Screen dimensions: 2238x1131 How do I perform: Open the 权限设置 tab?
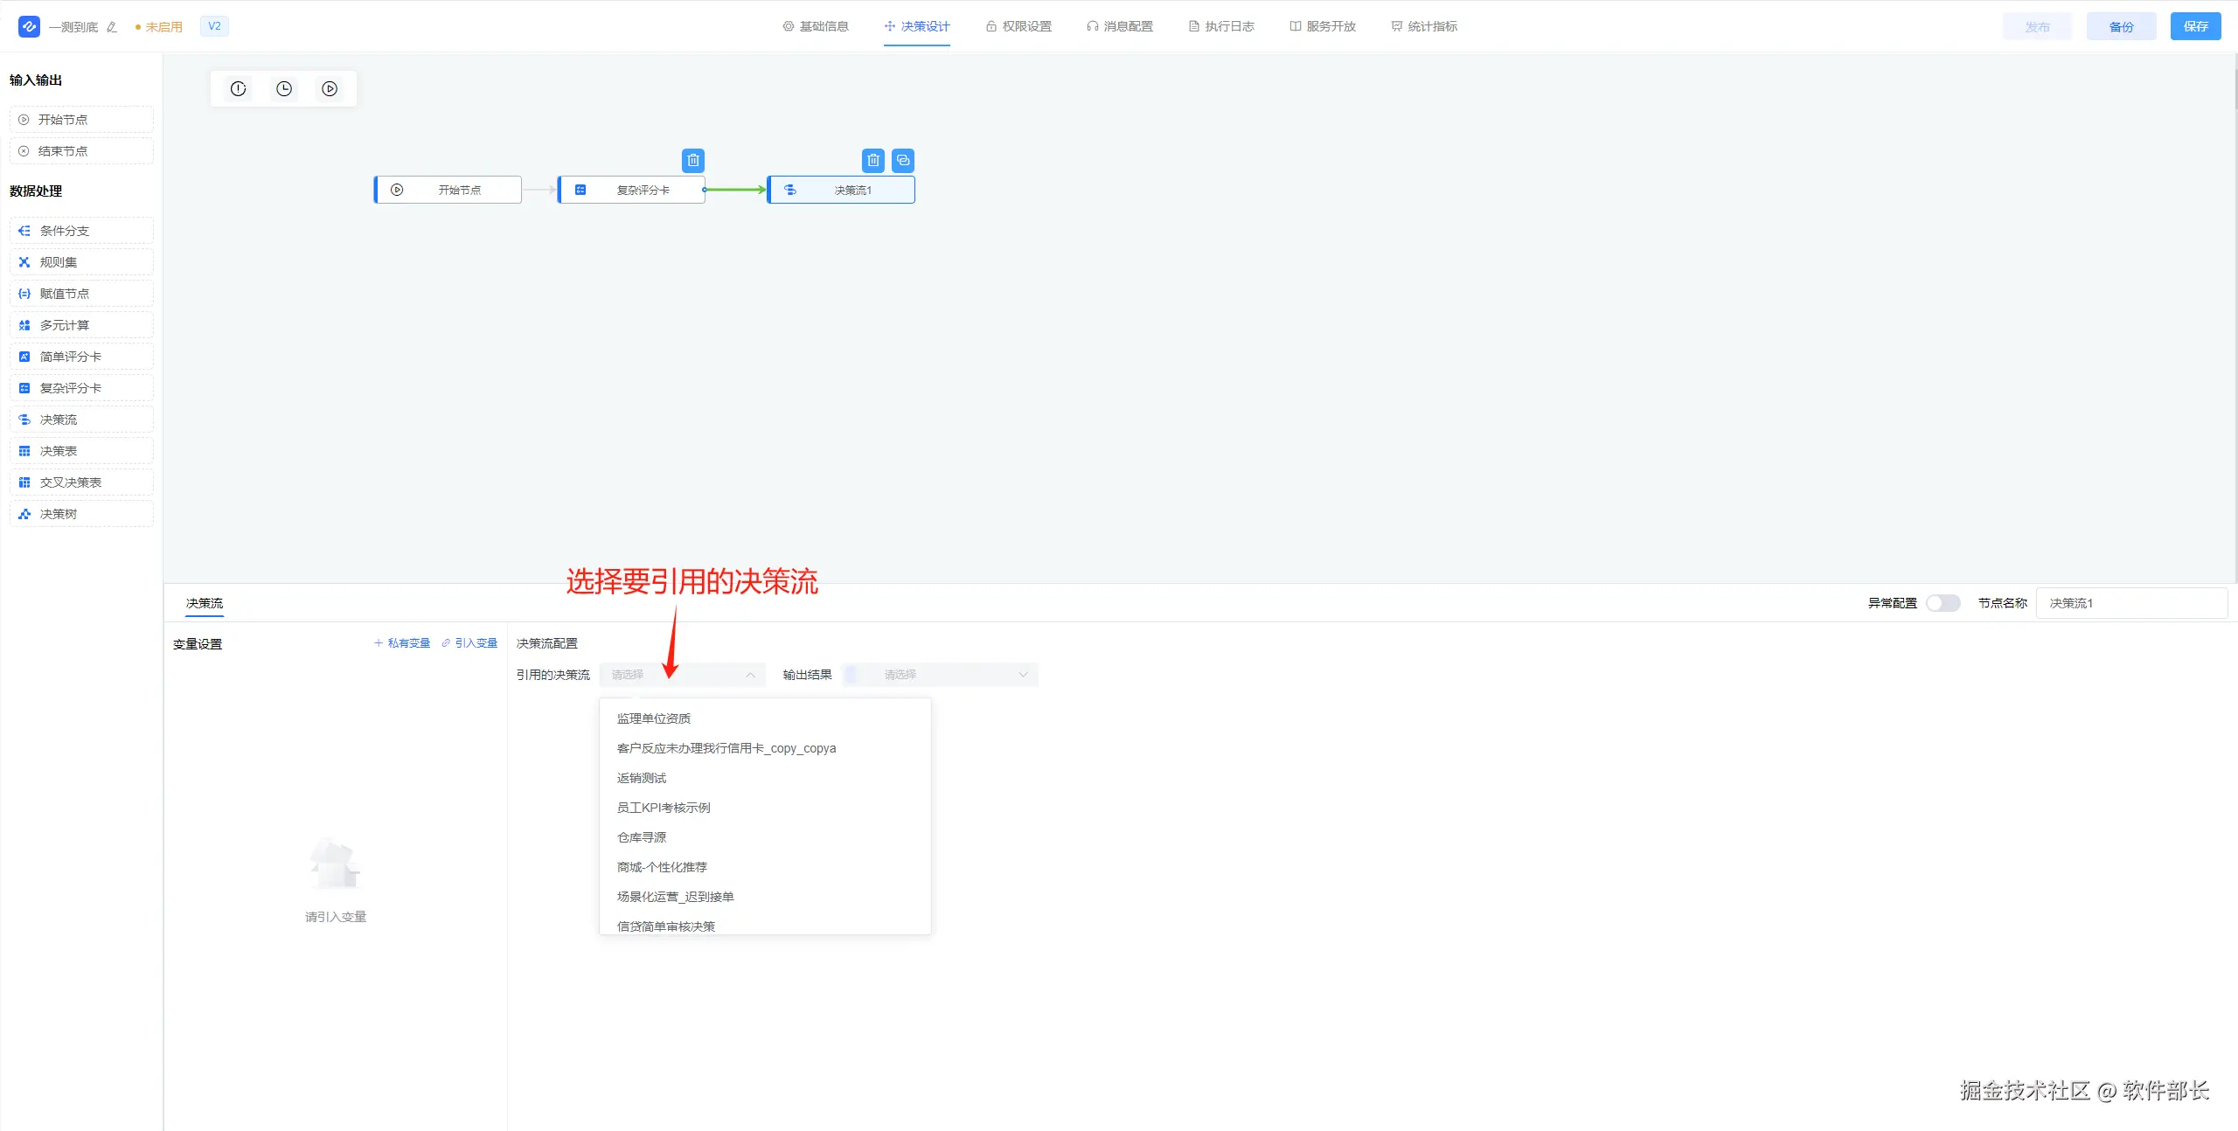click(1018, 26)
